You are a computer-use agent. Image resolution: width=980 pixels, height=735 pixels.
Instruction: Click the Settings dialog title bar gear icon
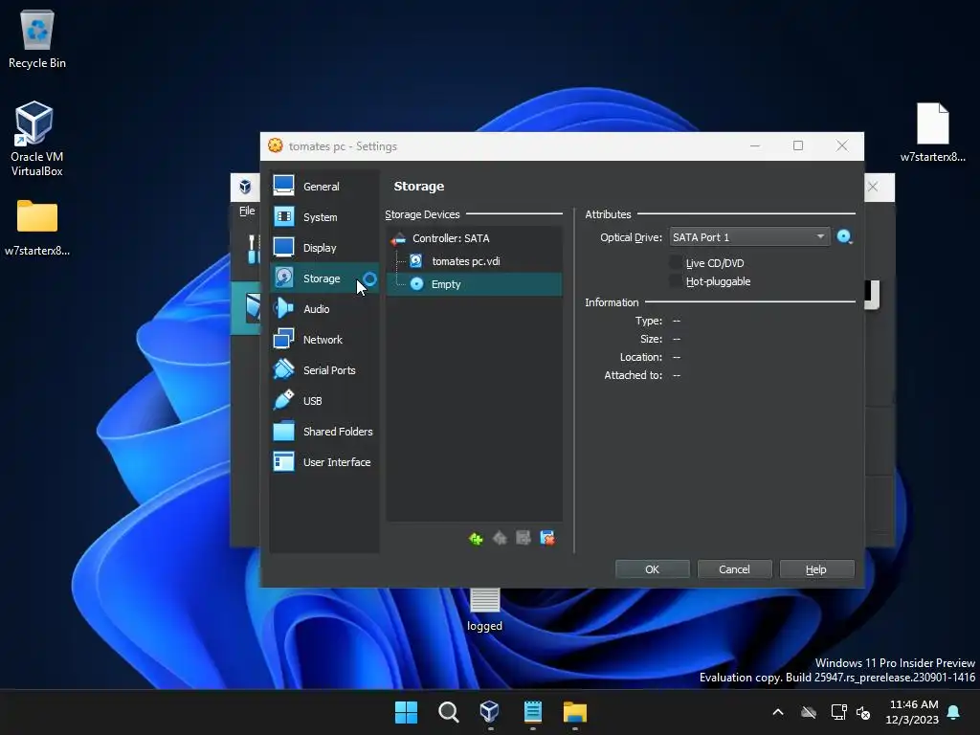276,146
